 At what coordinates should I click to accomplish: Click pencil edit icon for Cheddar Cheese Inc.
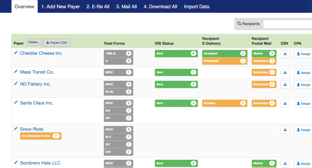pyautogui.click(x=16, y=53)
